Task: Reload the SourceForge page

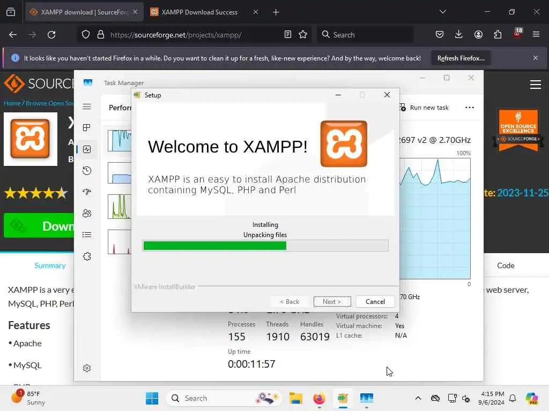Action: pyautogui.click(x=51, y=35)
